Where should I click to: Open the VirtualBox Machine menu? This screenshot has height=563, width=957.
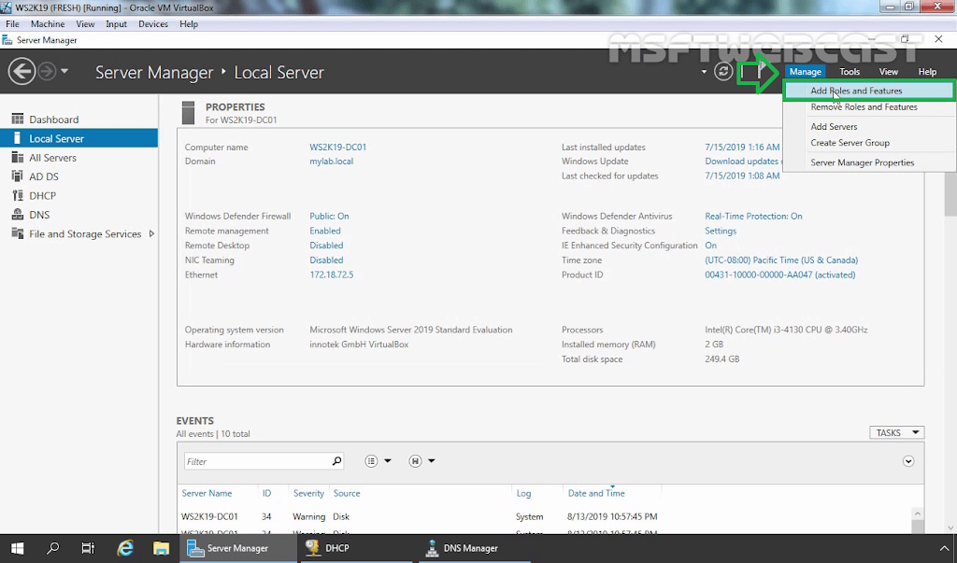(x=48, y=23)
